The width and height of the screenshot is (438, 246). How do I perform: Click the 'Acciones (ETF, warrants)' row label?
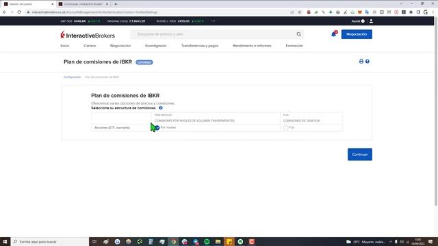pyautogui.click(x=112, y=128)
